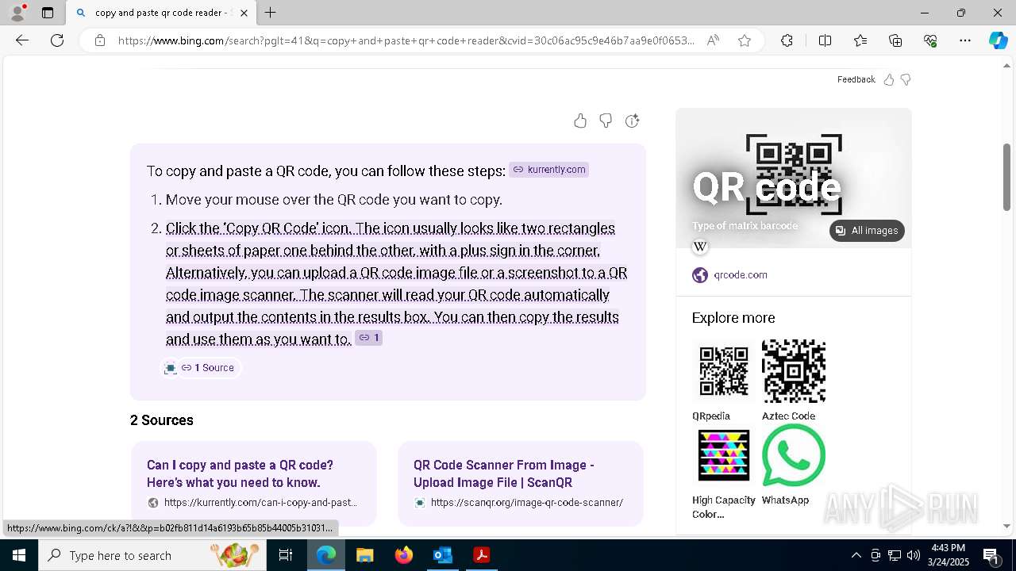Click scrollbar down arrow
Image resolution: width=1016 pixels, height=571 pixels.
1007,526
